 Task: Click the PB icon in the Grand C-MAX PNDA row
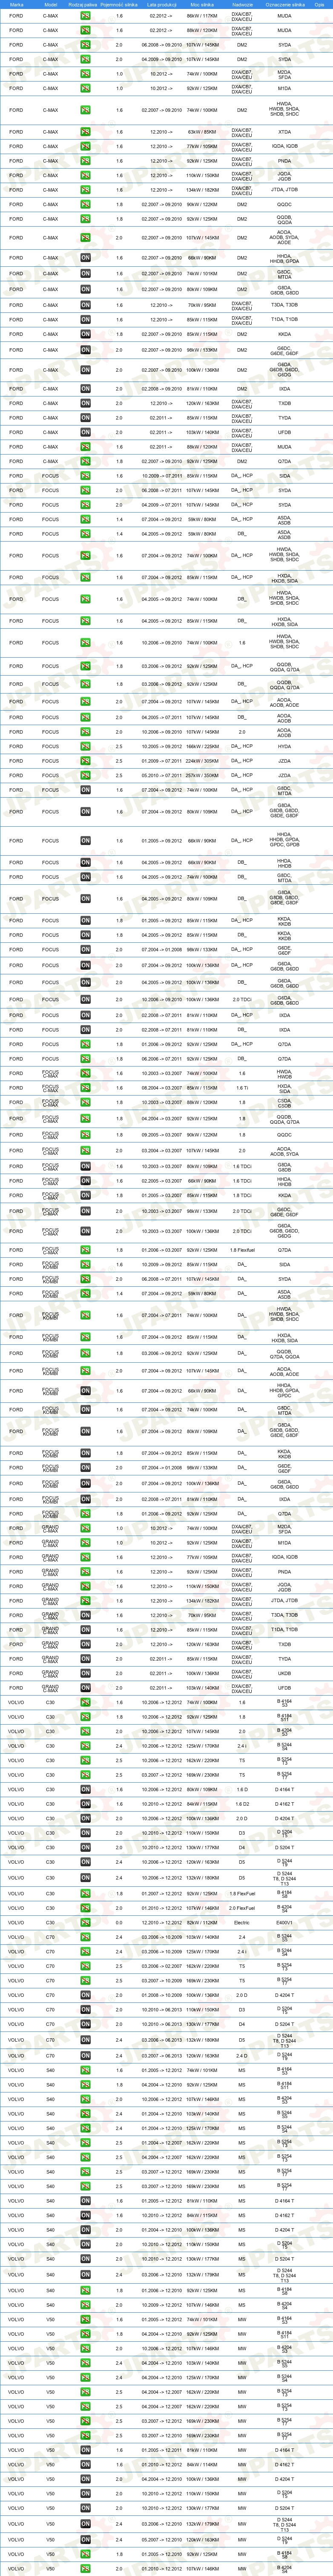pos(86,1571)
